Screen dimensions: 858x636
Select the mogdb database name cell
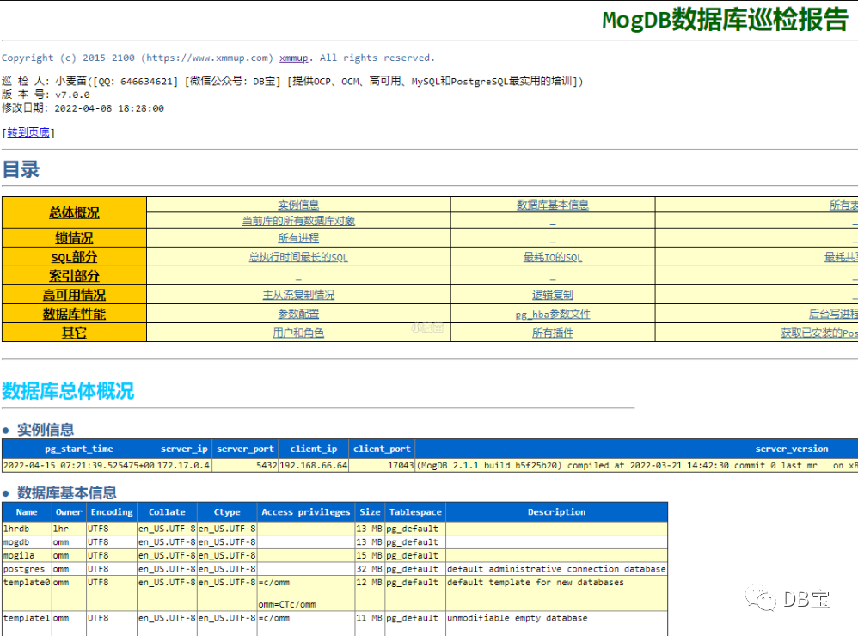click(27, 542)
